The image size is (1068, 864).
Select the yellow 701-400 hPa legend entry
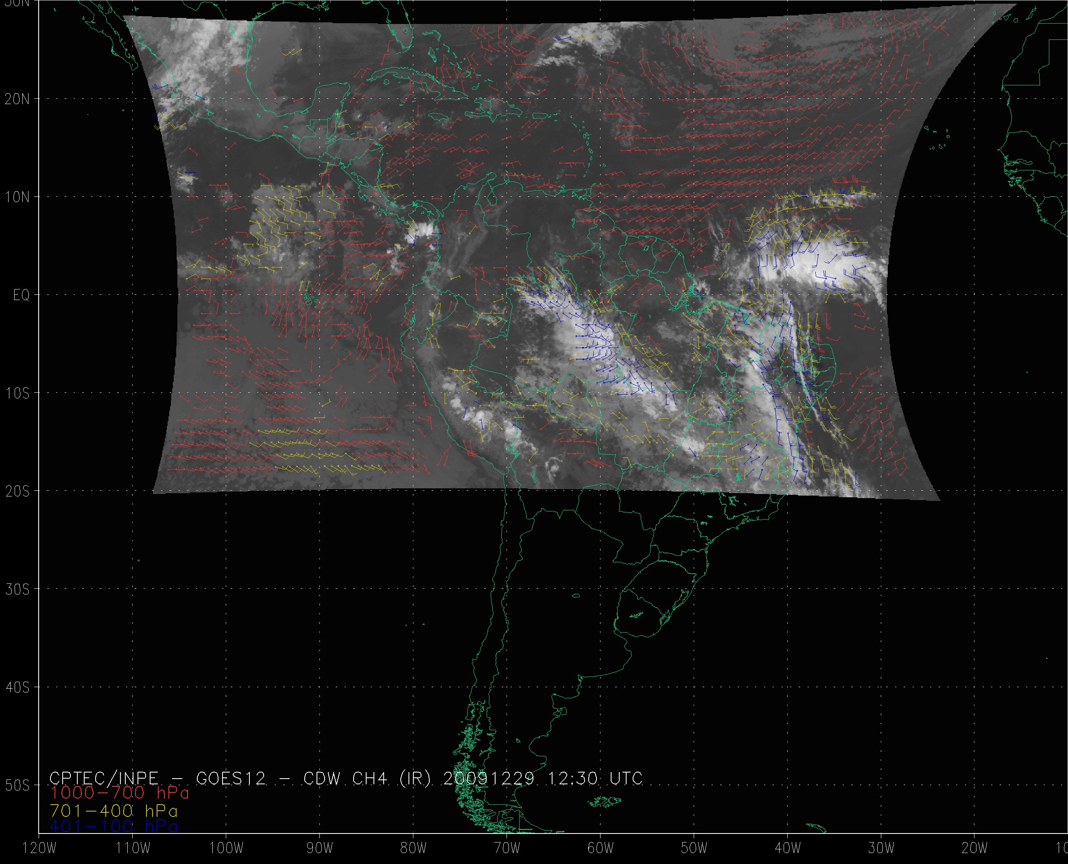tap(114, 811)
